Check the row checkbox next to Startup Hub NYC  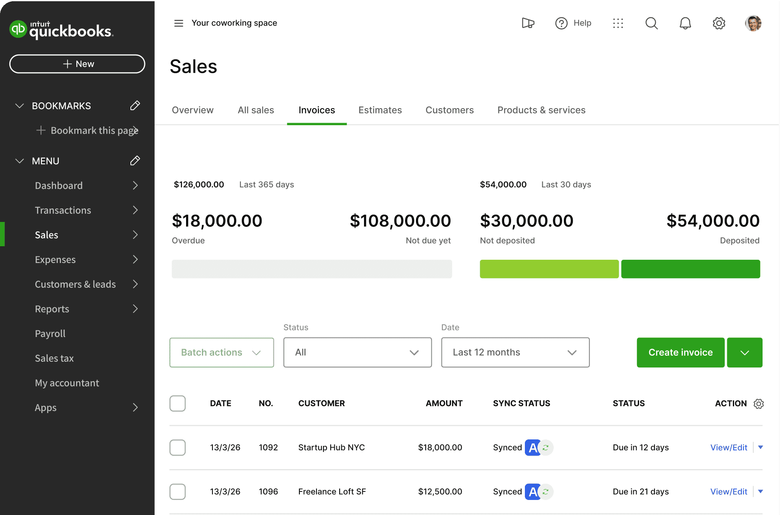click(178, 448)
